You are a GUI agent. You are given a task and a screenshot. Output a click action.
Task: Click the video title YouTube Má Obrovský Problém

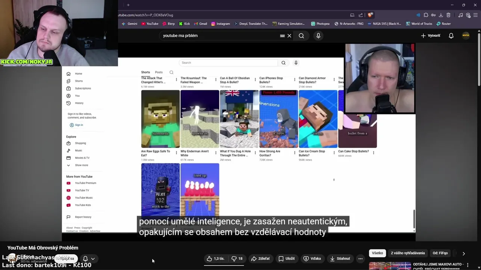[x=43, y=247]
